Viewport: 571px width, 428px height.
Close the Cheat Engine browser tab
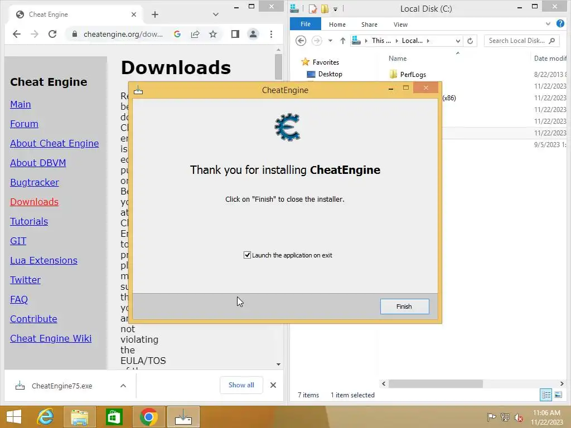pos(134,14)
